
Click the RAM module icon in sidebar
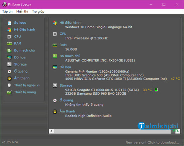[9, 43]
